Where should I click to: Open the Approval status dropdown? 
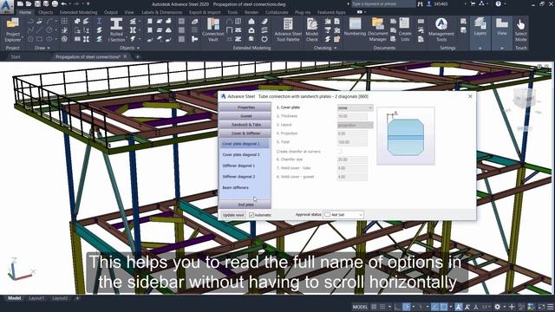[x=343, y=215]
